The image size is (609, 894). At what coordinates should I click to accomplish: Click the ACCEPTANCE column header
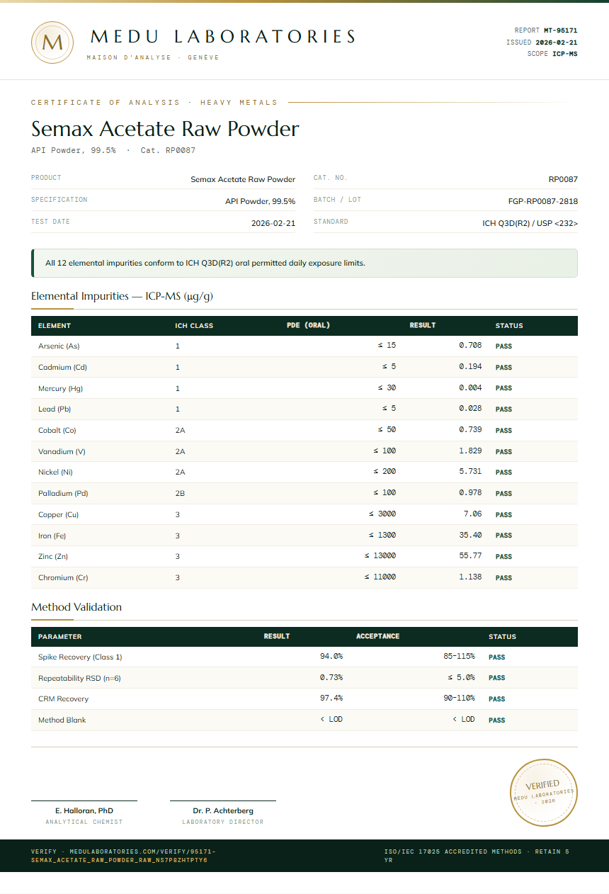pos(378,636)
